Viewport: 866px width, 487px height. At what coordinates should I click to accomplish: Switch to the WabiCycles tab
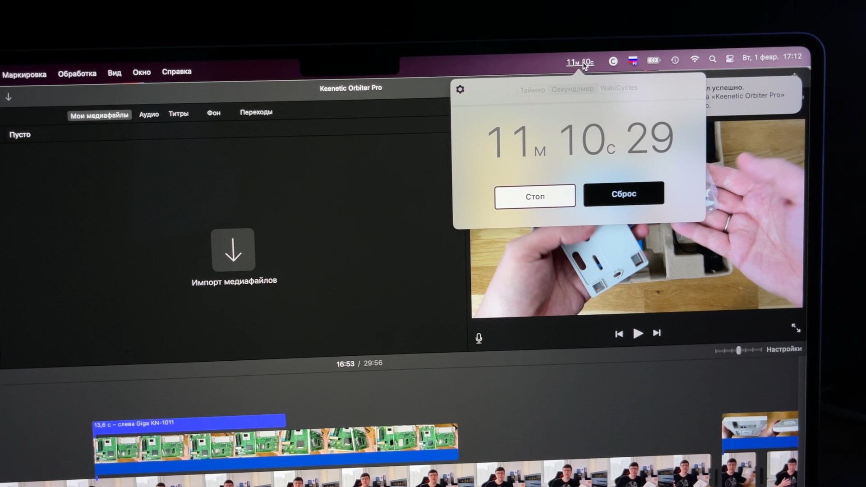pyautogui.click(x=618, y=87)
